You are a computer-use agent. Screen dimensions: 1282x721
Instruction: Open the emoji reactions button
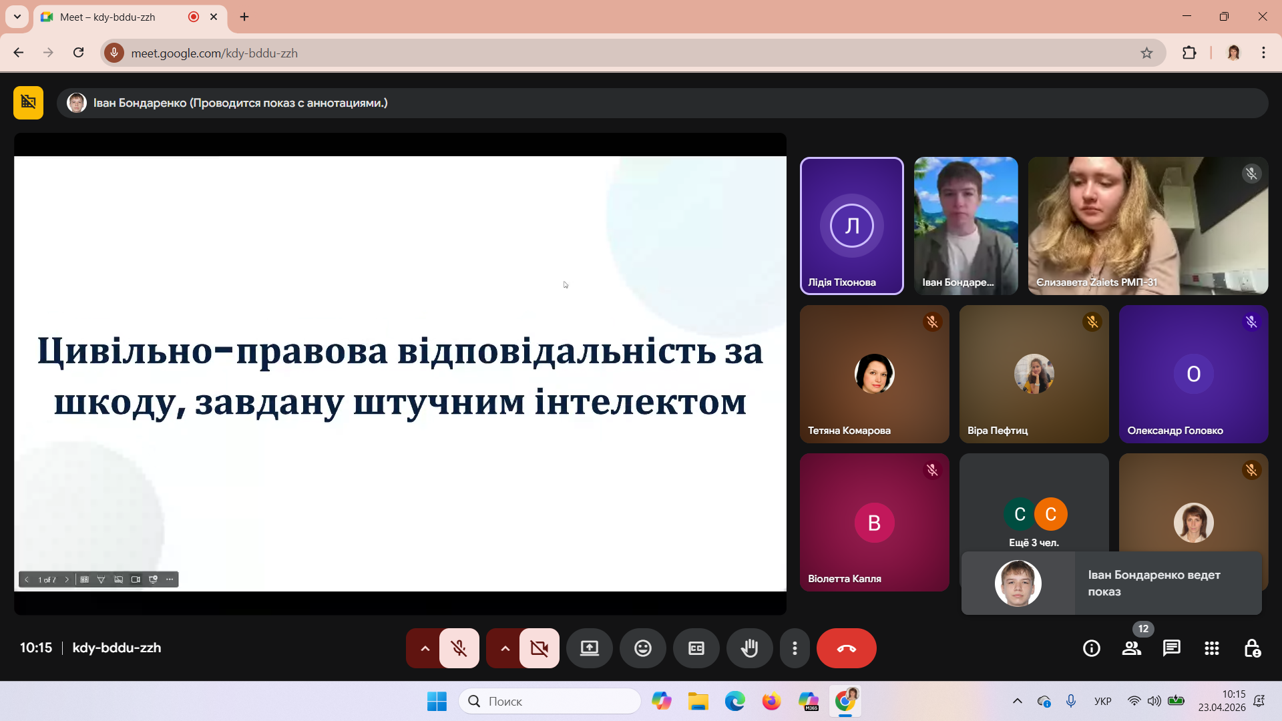coord(642,648)
